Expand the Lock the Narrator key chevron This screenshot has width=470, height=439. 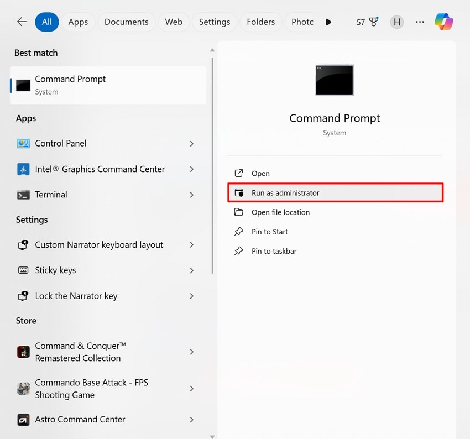point(191,296)
